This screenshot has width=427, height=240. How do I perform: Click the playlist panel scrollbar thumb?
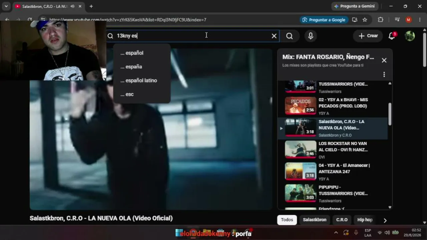tap(390, 114)
